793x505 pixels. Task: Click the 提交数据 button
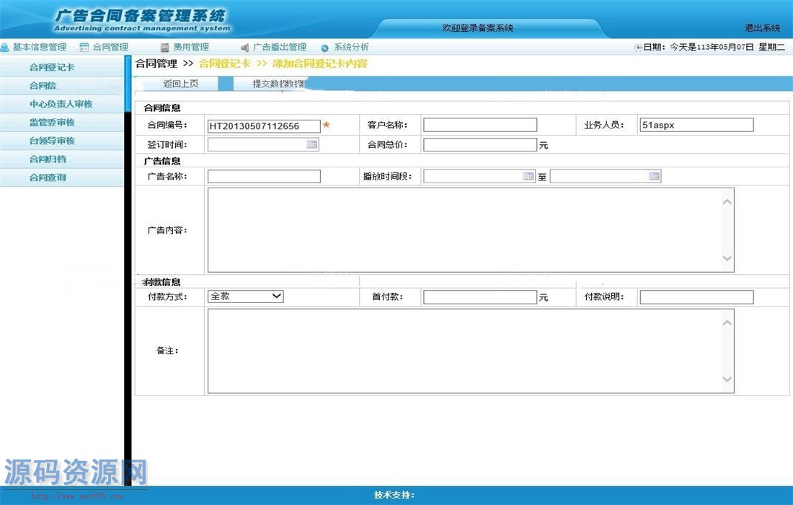point(270,84)
